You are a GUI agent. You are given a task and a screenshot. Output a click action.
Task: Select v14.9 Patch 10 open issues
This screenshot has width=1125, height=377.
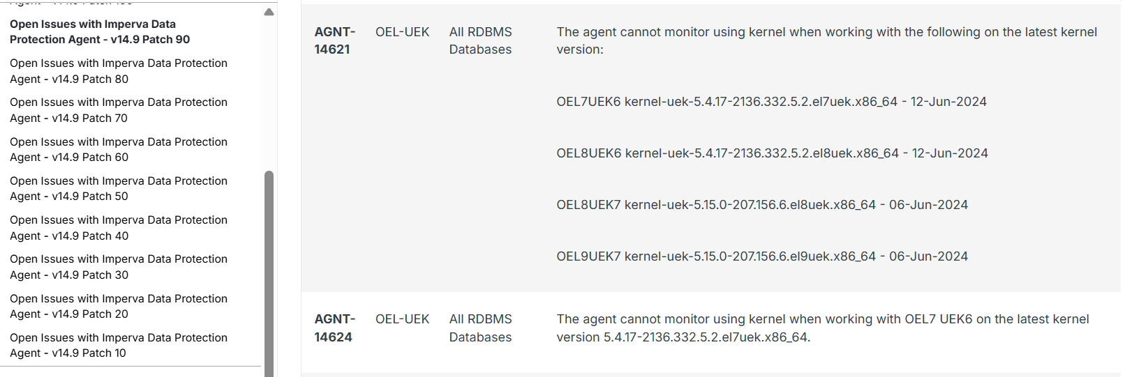point(119,345)
